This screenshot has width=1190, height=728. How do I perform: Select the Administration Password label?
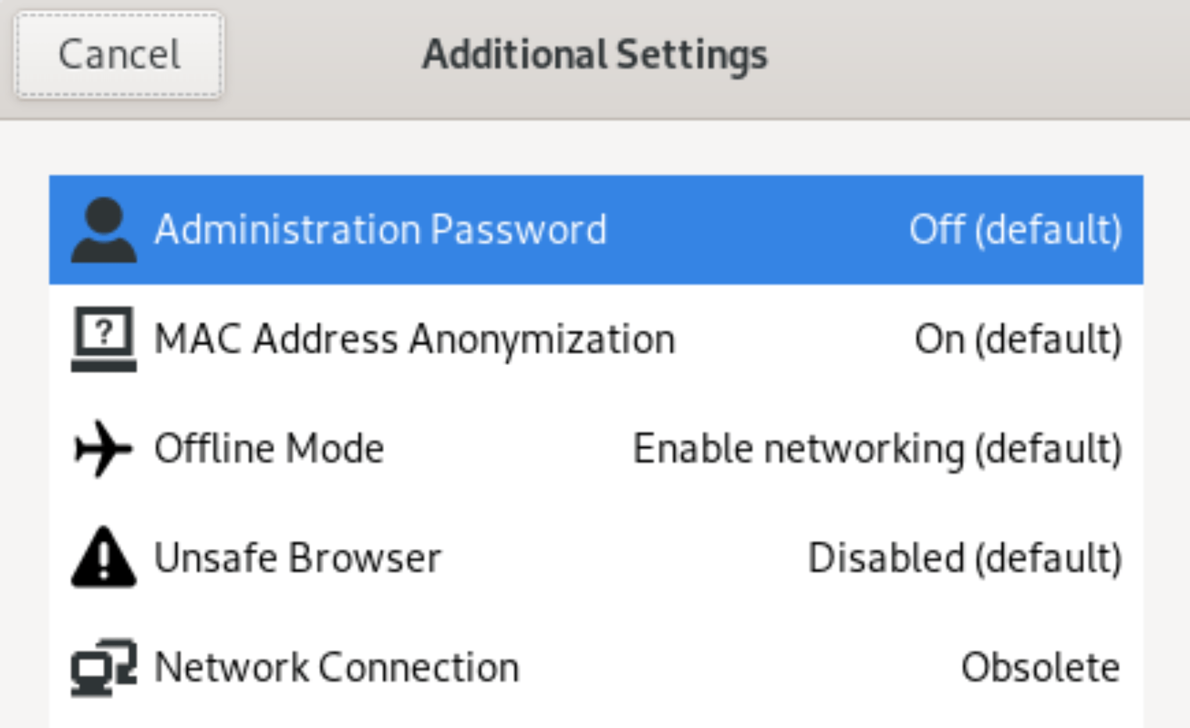tap(381, 229)
